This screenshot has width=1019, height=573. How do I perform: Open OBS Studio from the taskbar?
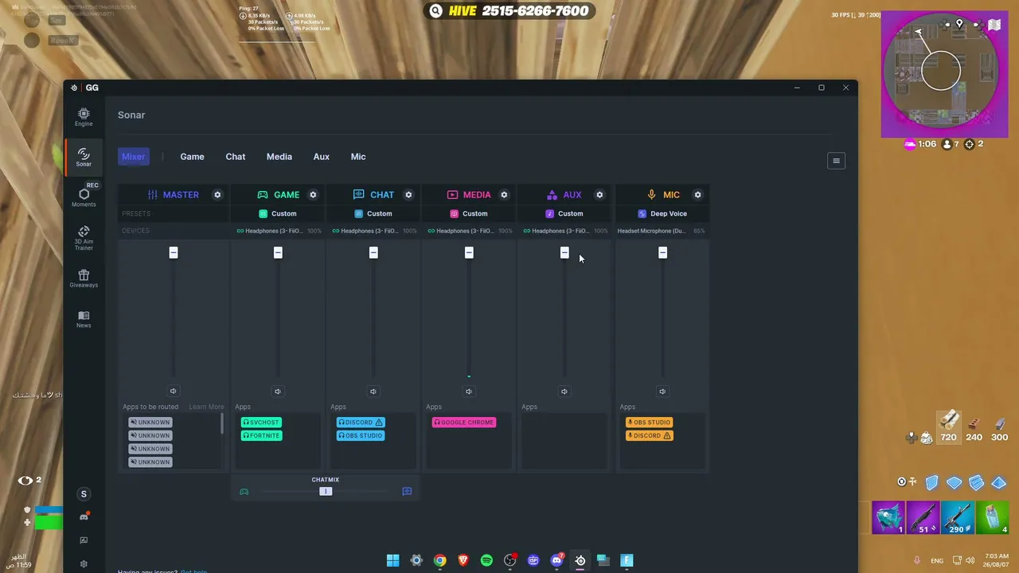pyautogui.click(x=510, y=560)
